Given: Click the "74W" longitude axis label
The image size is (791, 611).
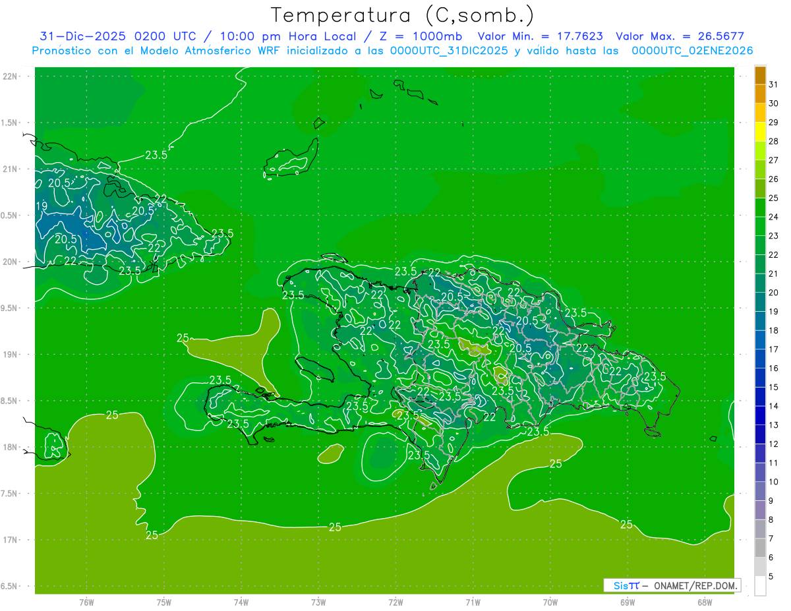Looking at the screenshot, I should pos(241,602).
